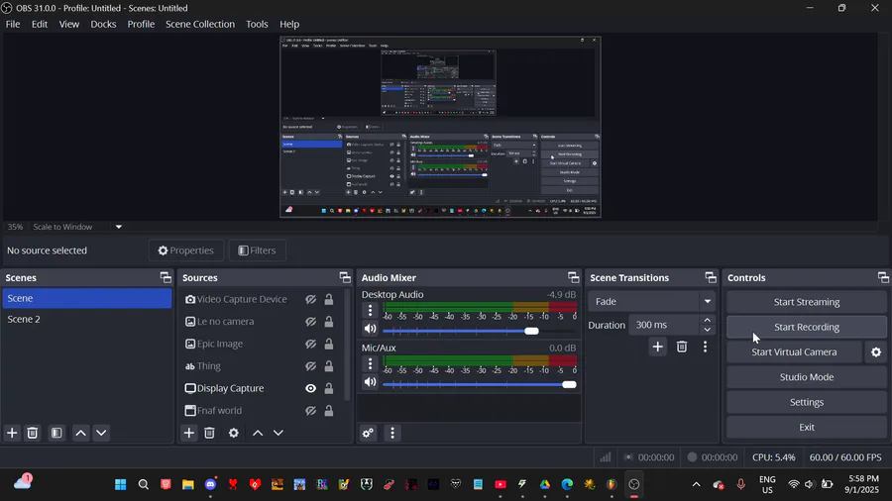Add a scene transition with plus

[658, 347]
